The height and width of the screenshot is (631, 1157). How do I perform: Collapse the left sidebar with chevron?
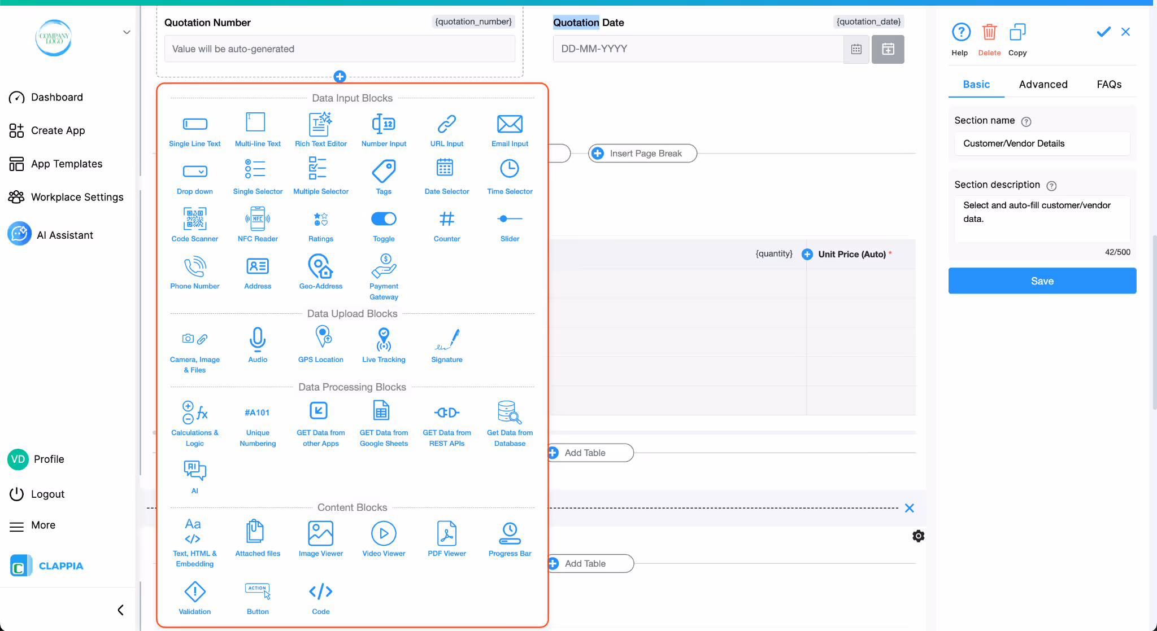[x=120, y=610]
